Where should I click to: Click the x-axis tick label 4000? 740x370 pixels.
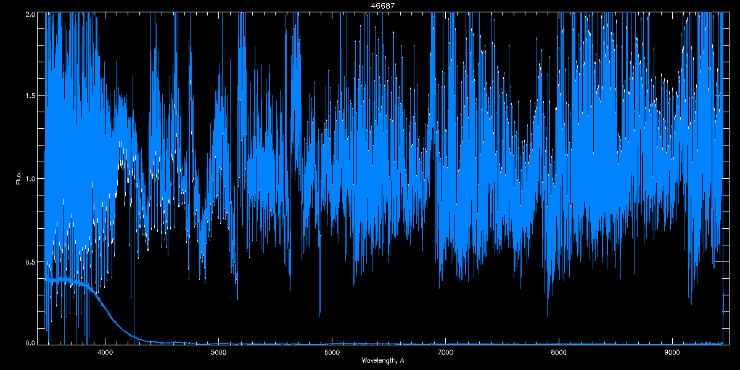pyautogui.click(x=105, y=352)
